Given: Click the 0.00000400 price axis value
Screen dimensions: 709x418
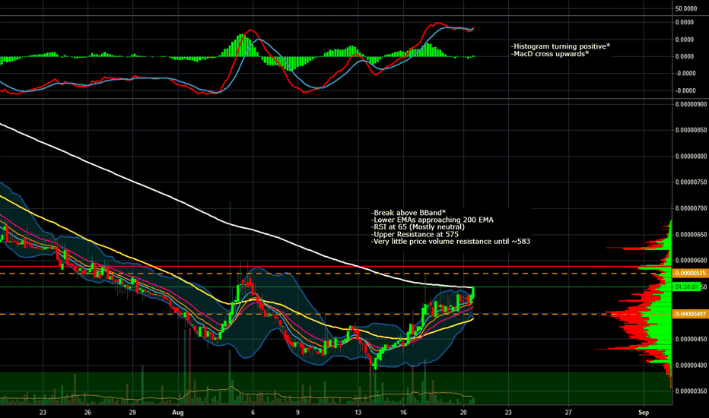Looking at the screenshot, I should (x=691, y=365).
